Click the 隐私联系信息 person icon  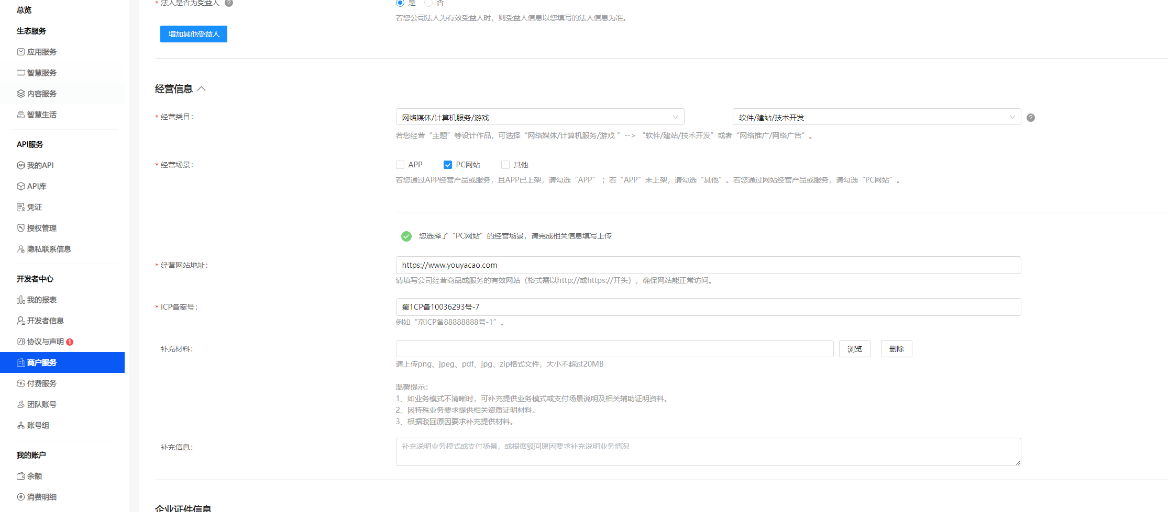[x=21, y=249]
